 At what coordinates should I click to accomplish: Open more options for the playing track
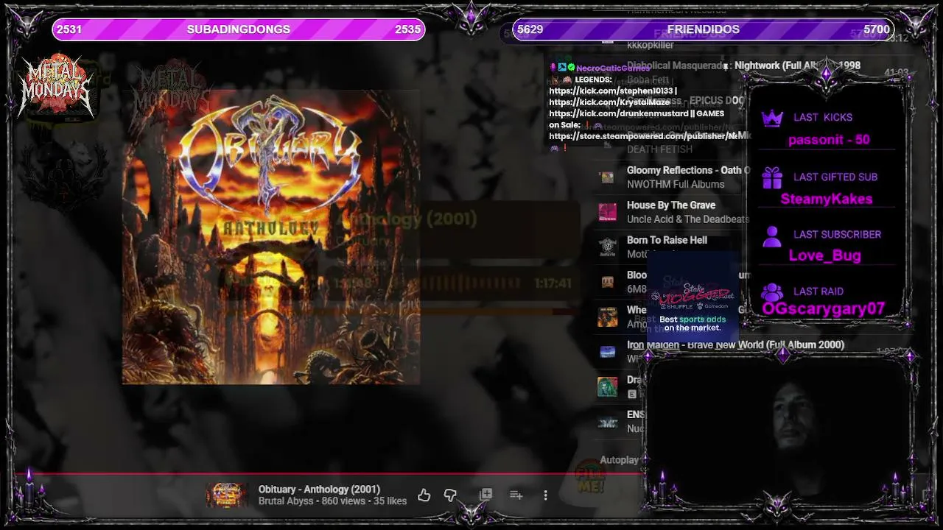[545, 495]
